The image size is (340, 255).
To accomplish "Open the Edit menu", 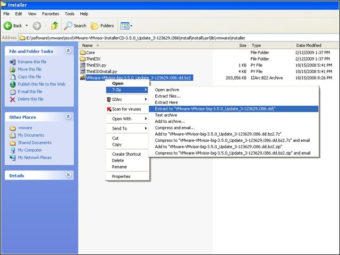I will click(x=19, y=14).
